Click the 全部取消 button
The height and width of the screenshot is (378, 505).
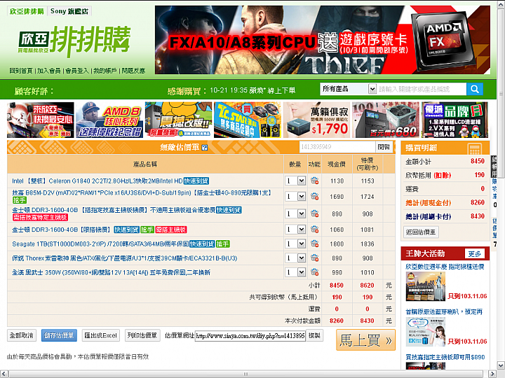point(22,335)
